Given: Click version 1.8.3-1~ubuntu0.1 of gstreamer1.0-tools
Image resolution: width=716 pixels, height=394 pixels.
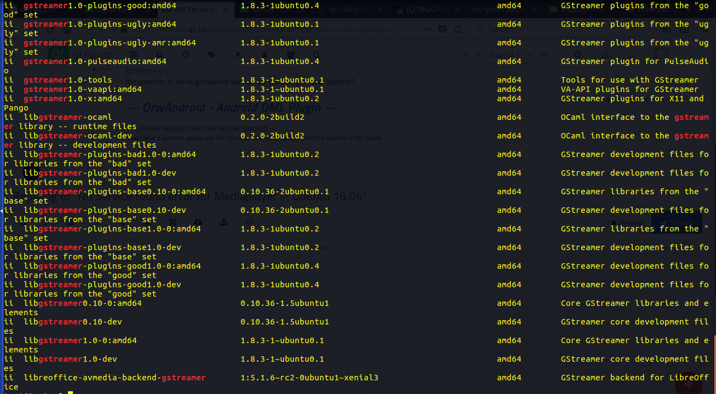Looking at the screenshot, I should click(x=282, y=80).
